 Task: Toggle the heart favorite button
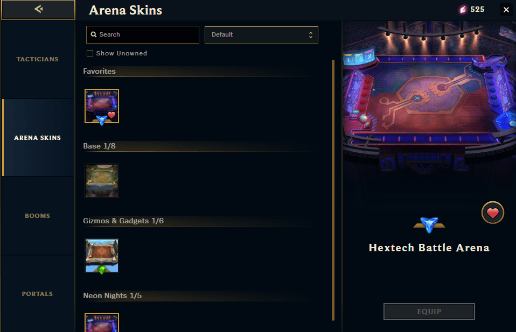(493, 213)
